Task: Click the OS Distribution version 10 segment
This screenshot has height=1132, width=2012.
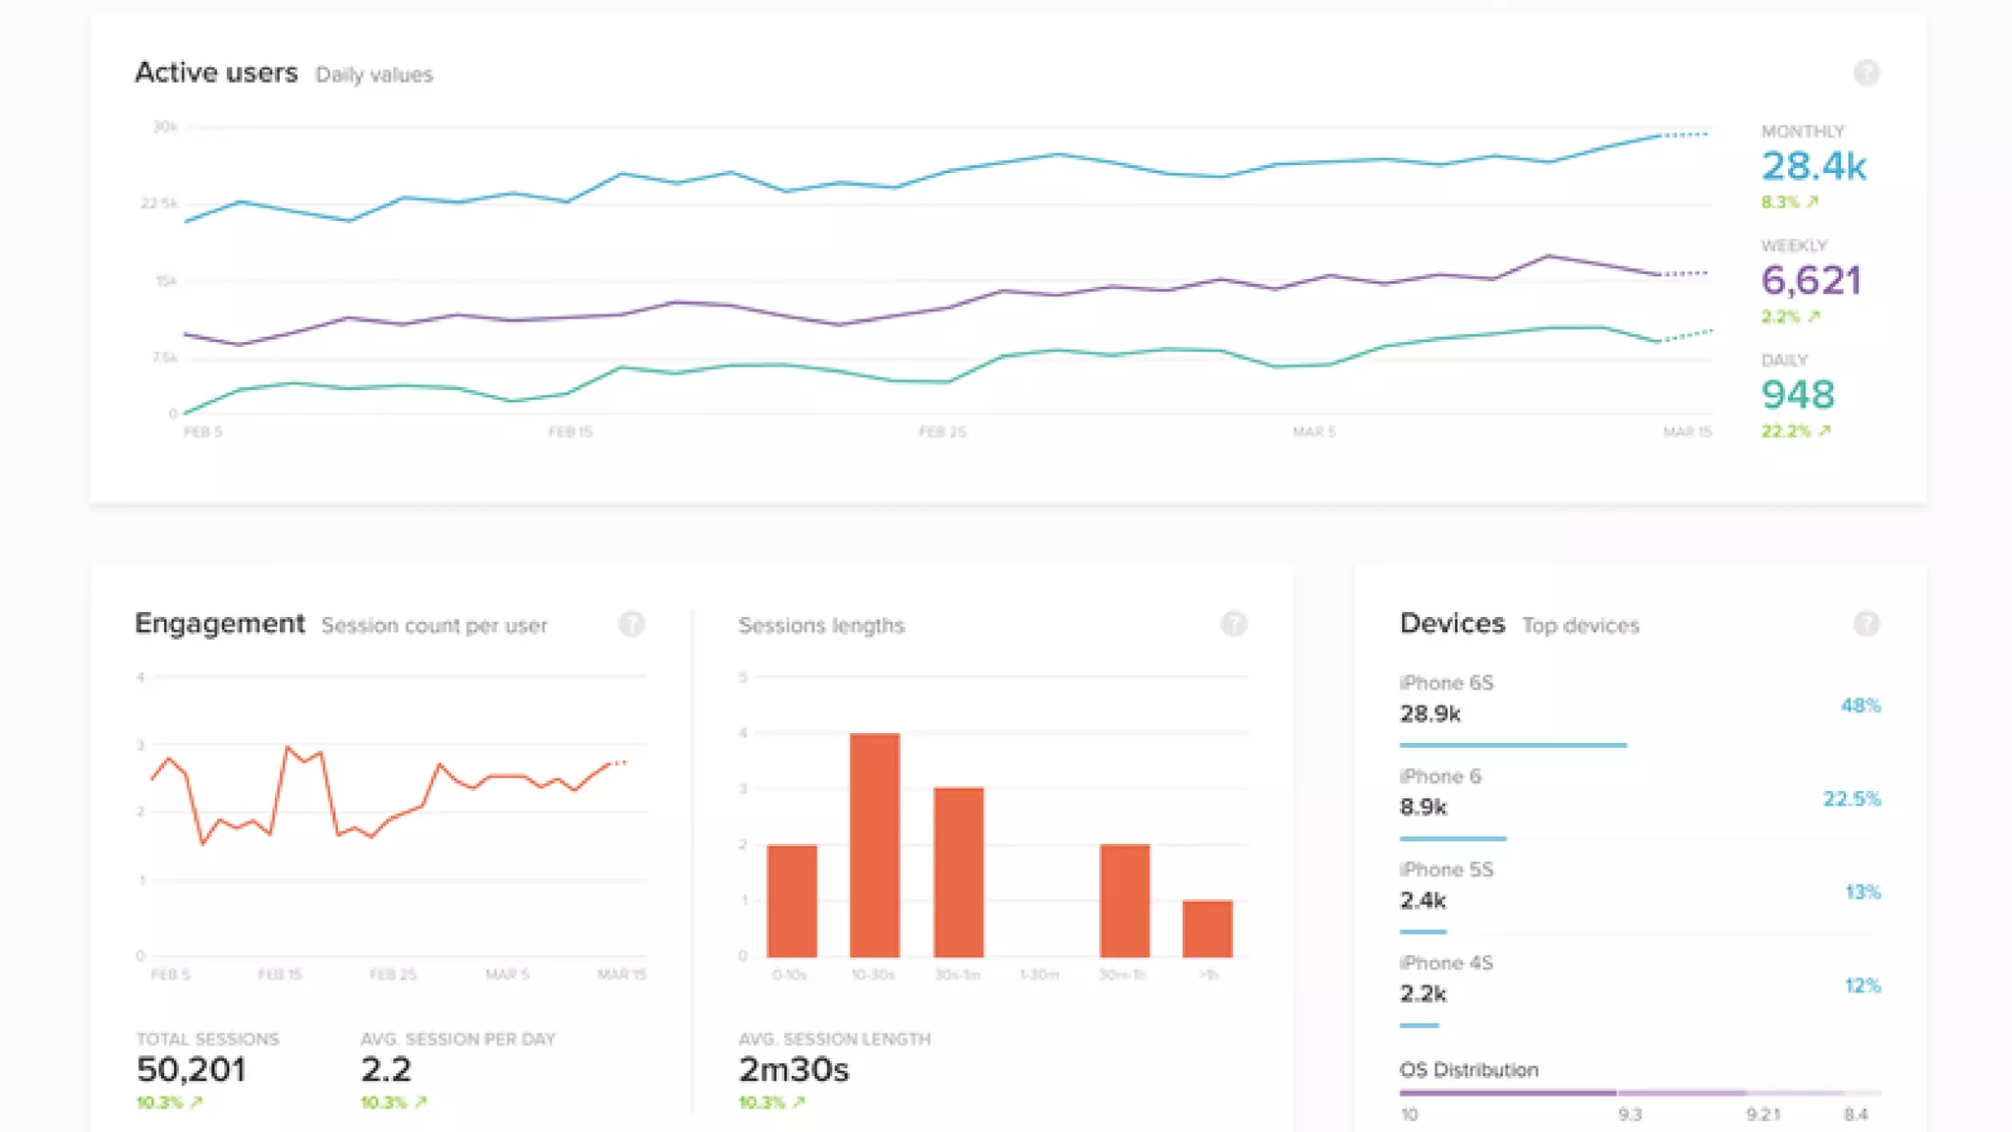Action: pyautogui.click(x=1507, y=1093)
